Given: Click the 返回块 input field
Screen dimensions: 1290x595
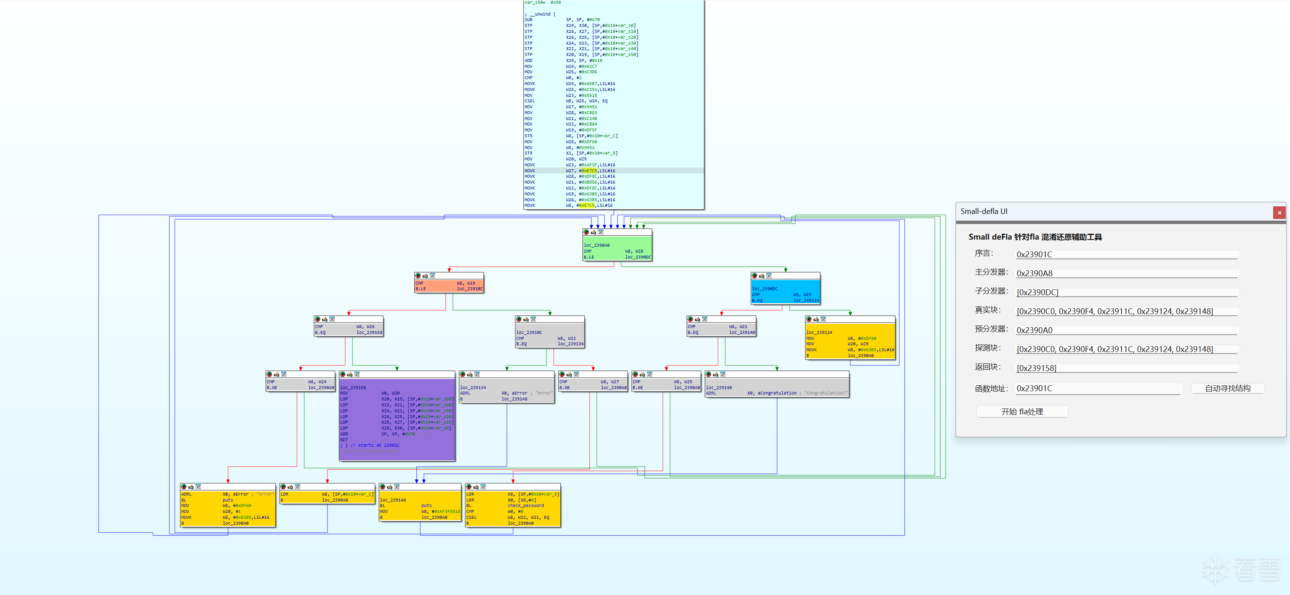Looking at the screenshot, I should [x=1126, y=368].
